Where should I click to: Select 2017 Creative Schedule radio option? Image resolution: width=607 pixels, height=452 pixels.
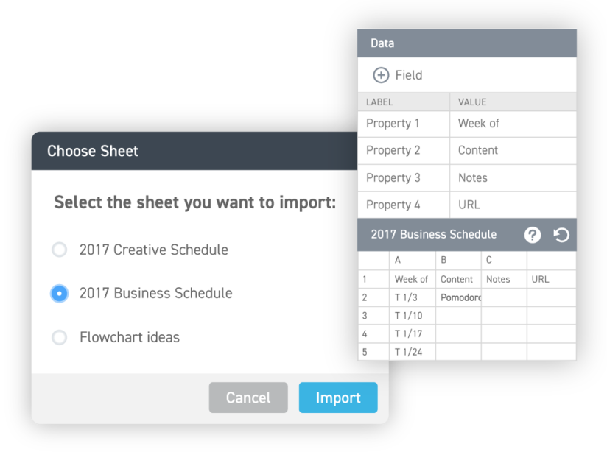(x=60, y=250)
